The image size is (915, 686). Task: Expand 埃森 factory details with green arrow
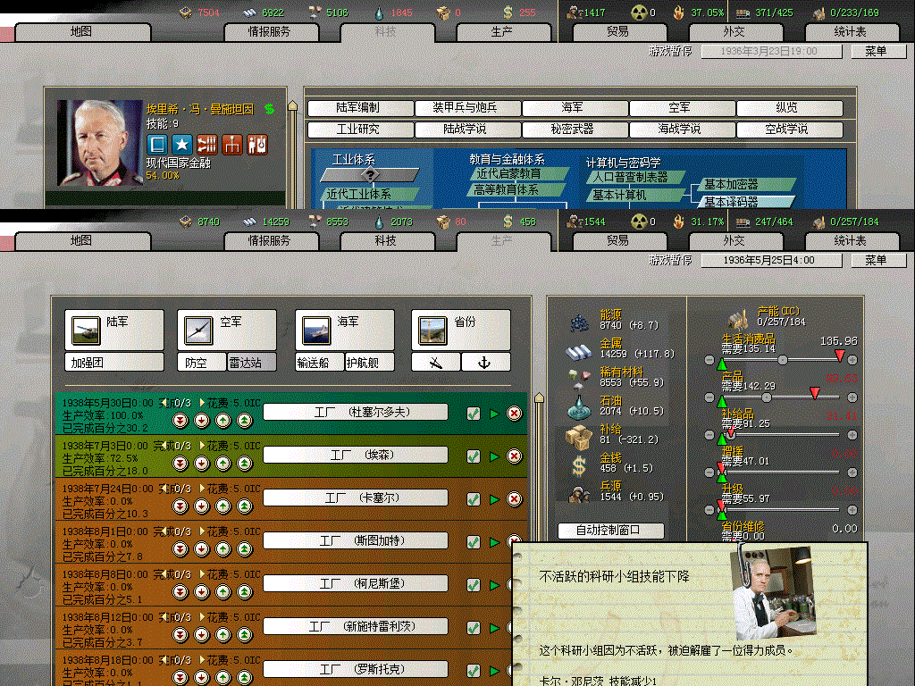494,456
